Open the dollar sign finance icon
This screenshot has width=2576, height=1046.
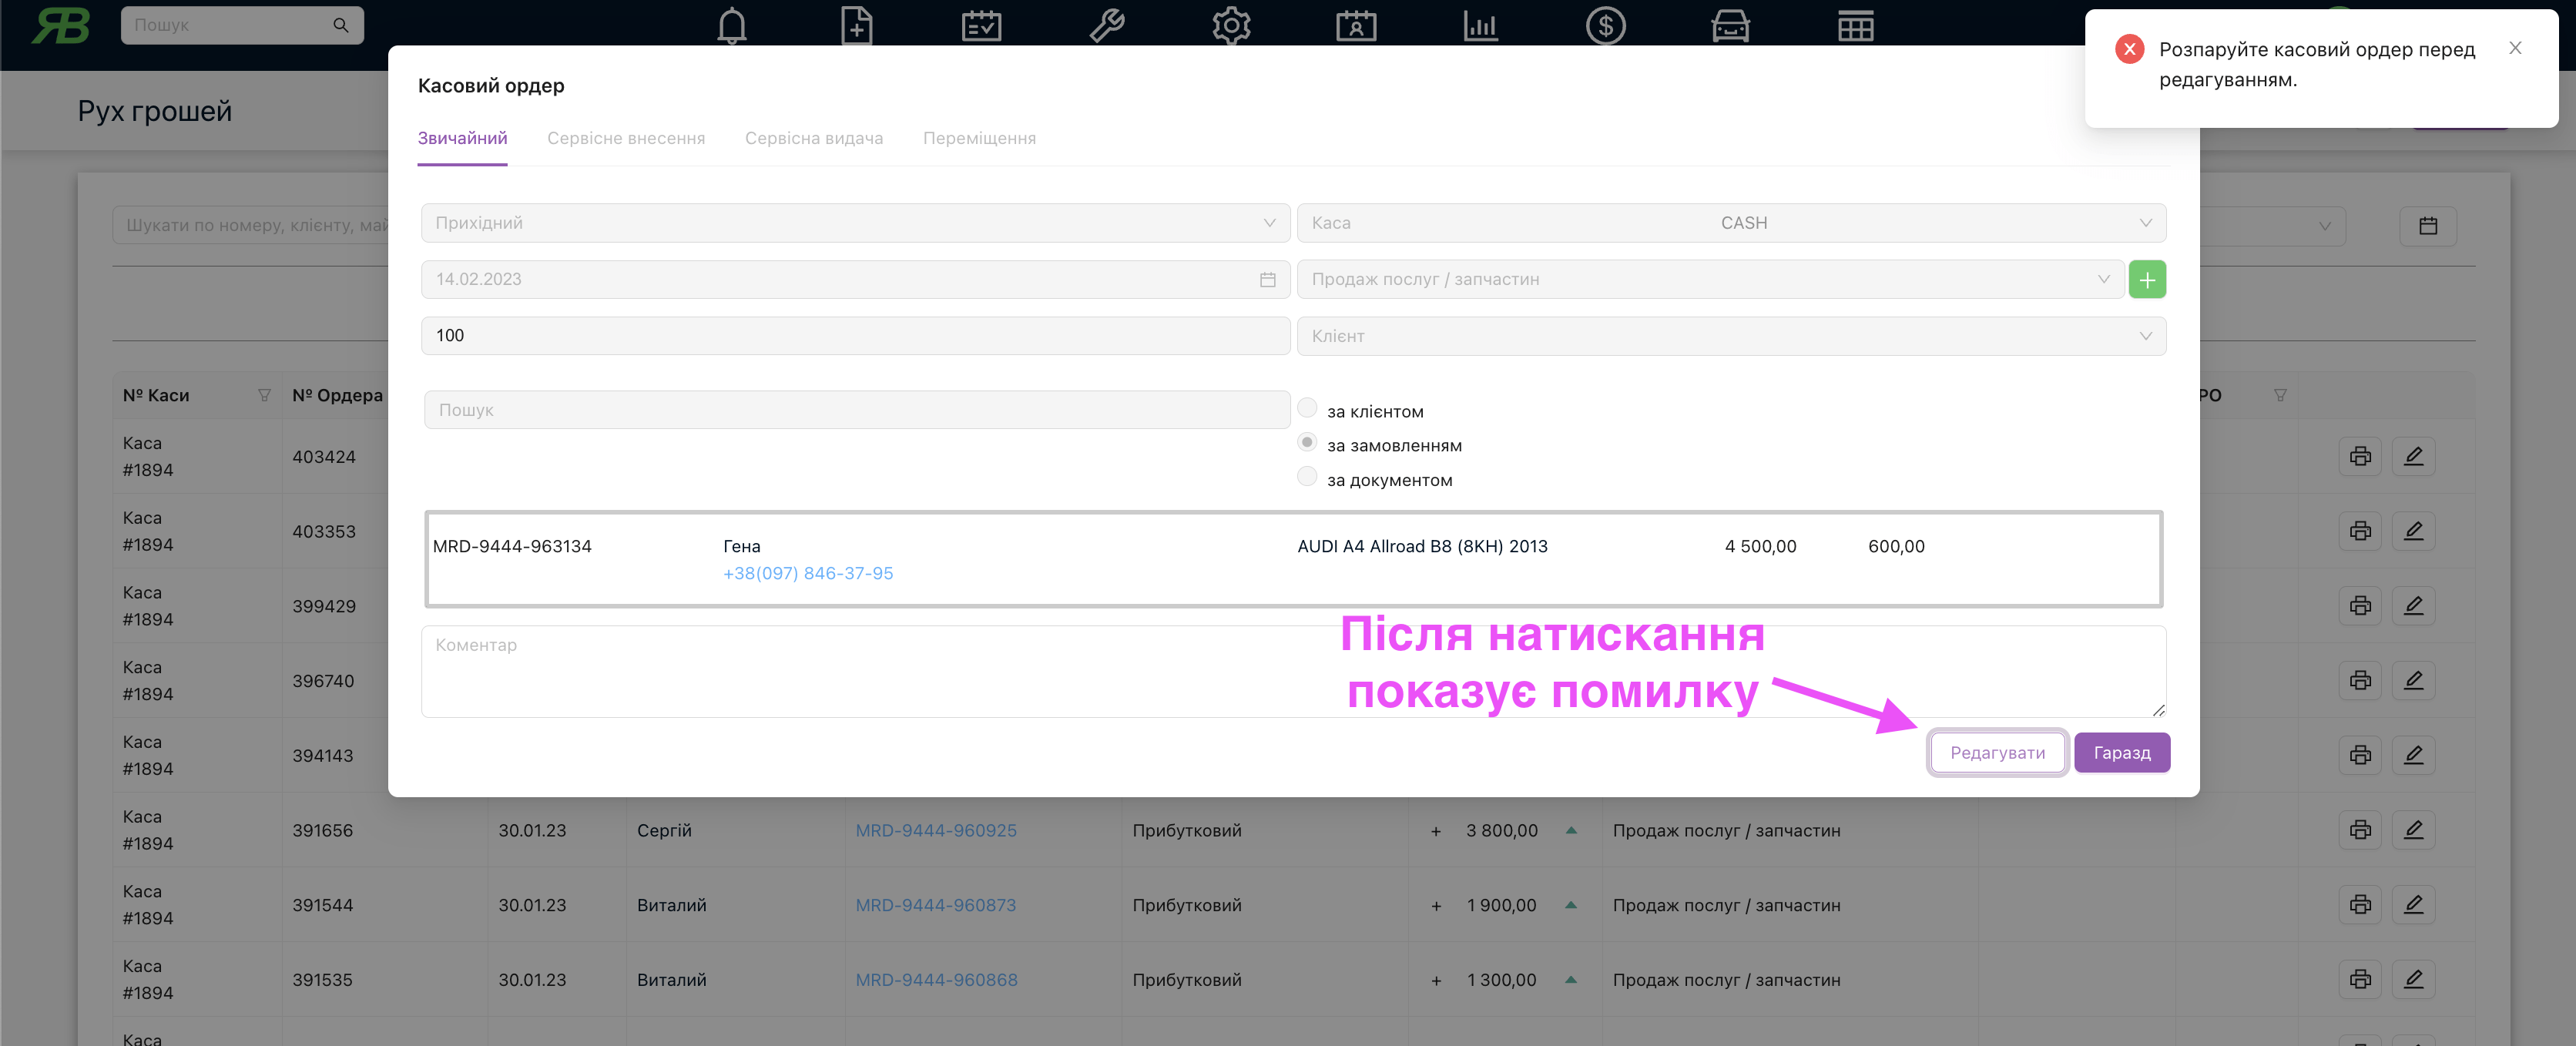[1605, 25]
